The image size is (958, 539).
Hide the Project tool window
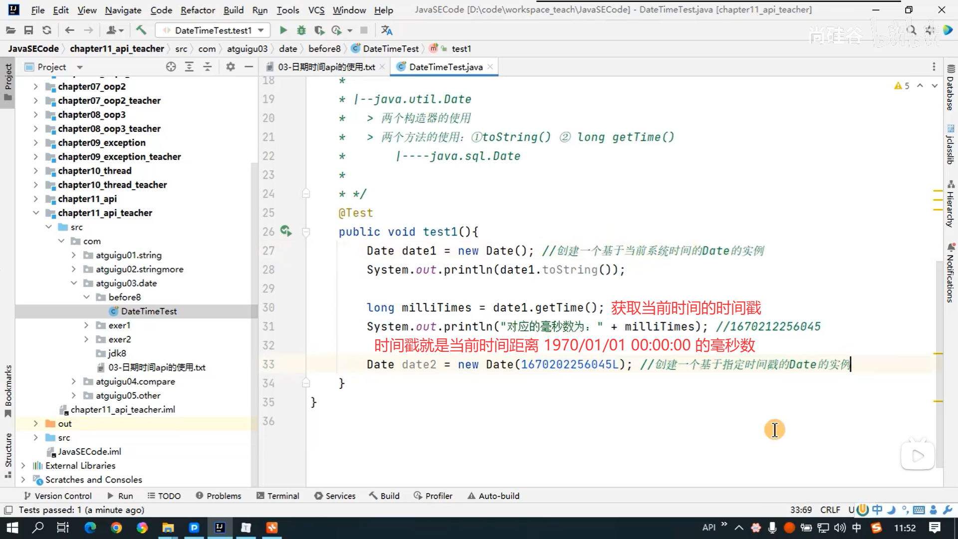(248, 67)
